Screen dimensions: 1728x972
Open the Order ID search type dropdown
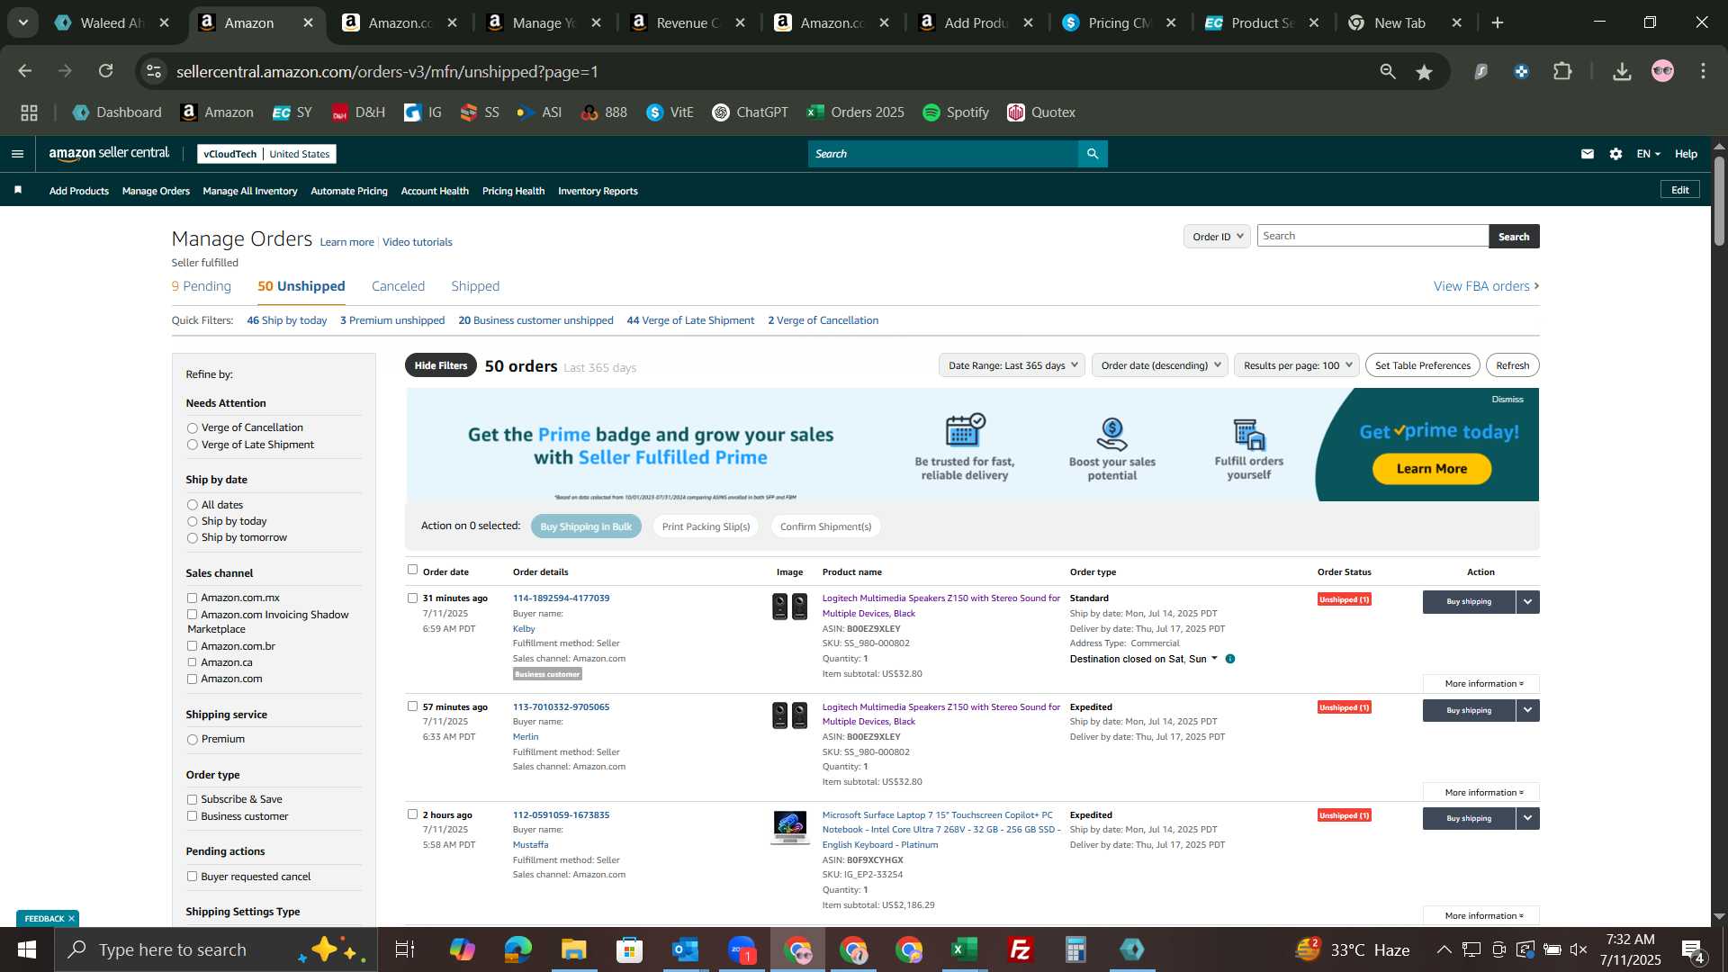click(x=1217, y=237)
